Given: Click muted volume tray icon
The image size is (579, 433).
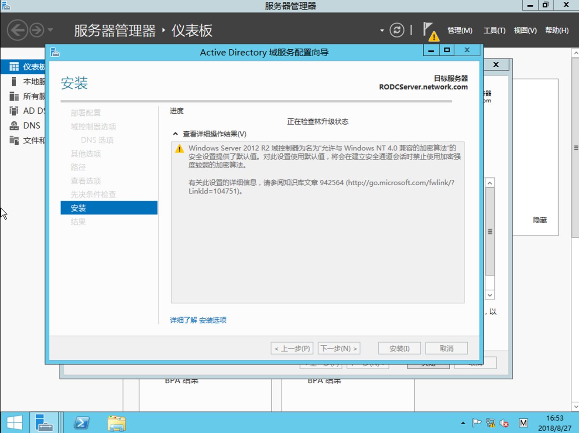Looking at the screenshot, I should pos(504,423).
